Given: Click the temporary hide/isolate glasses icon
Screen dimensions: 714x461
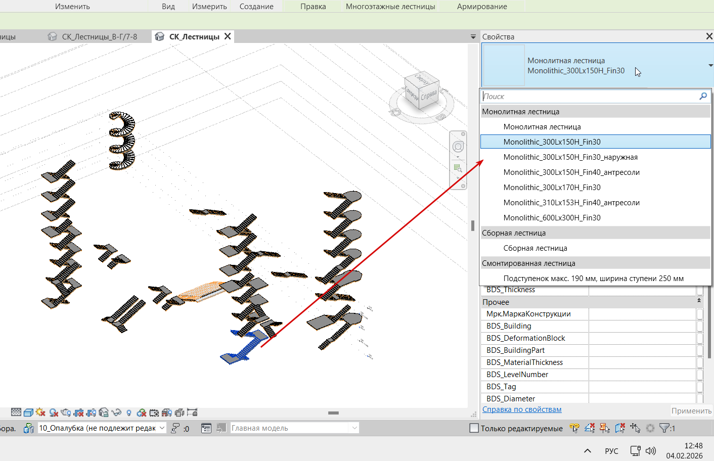Looking at the screenshot, I should pos(116,412).
